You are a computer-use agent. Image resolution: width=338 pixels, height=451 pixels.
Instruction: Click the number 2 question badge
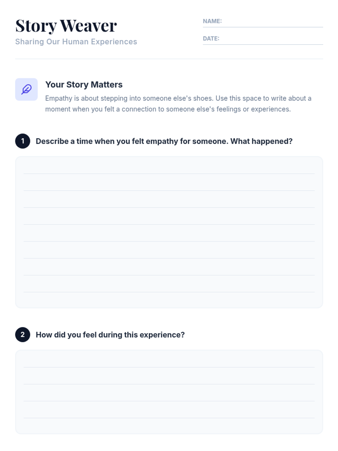click(23, 335)
